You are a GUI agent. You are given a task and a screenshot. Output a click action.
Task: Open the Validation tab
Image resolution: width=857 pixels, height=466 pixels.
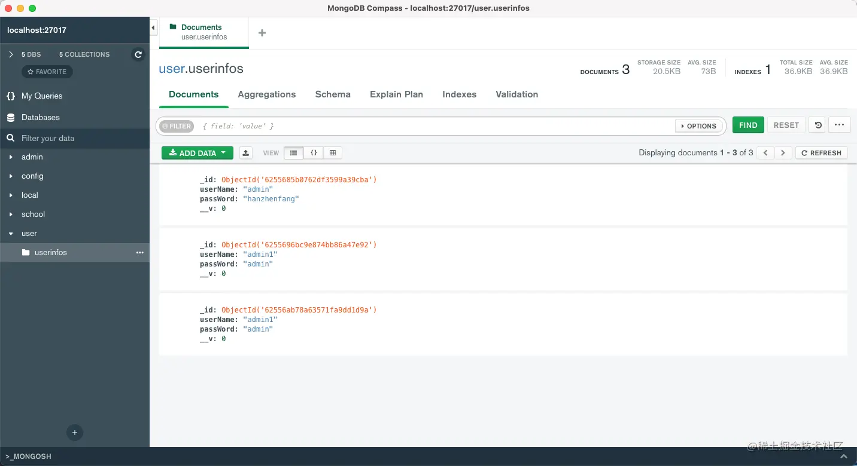[517, 94]
